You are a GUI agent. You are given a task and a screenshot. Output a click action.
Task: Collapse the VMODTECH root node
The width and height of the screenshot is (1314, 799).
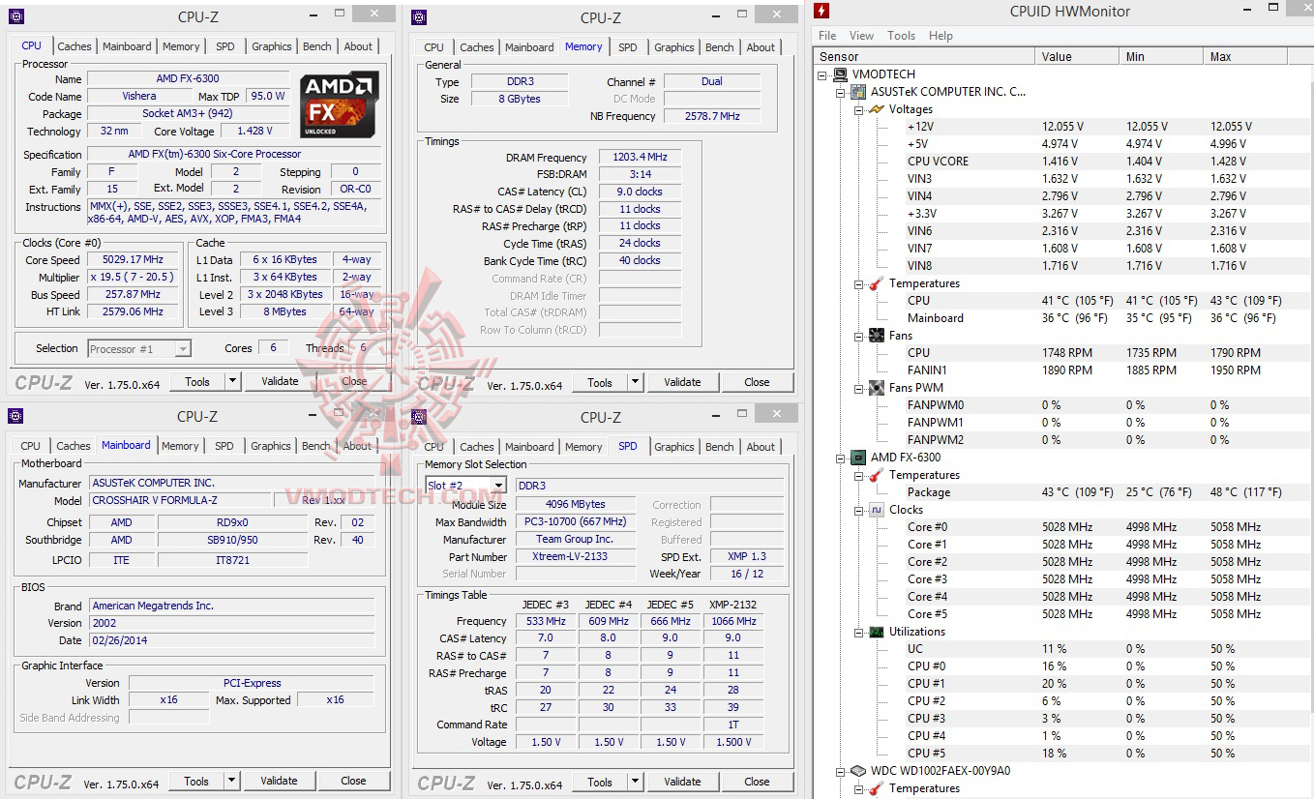click(x=823, y=74)
